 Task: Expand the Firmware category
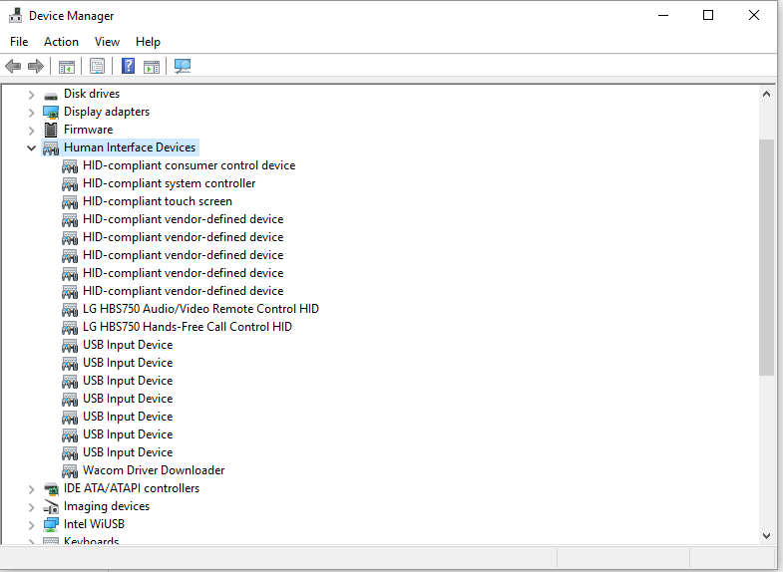coord(32,131)
